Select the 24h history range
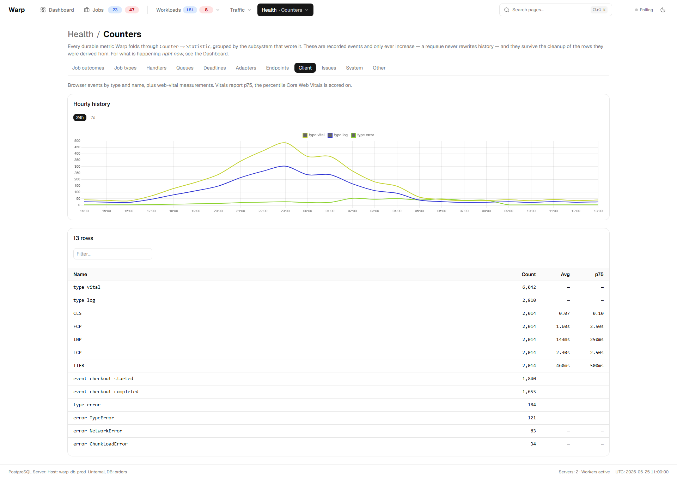The height and width of the screenshot is (479, 677). [80, 118]
